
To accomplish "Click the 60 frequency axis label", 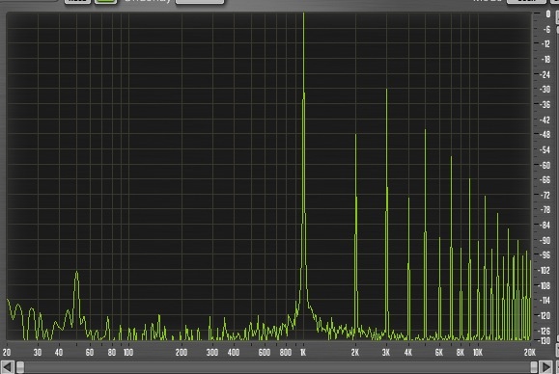I will click(x=90, y=352).
